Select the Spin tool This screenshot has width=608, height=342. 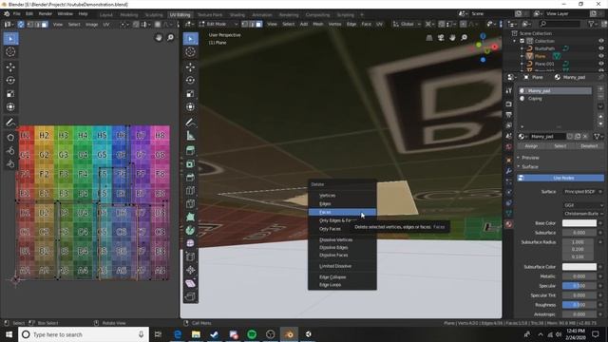[x=190, y=230]
